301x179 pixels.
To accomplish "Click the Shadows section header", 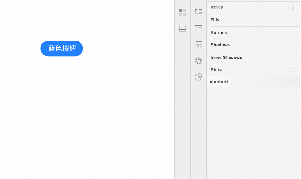I will 220,45.
